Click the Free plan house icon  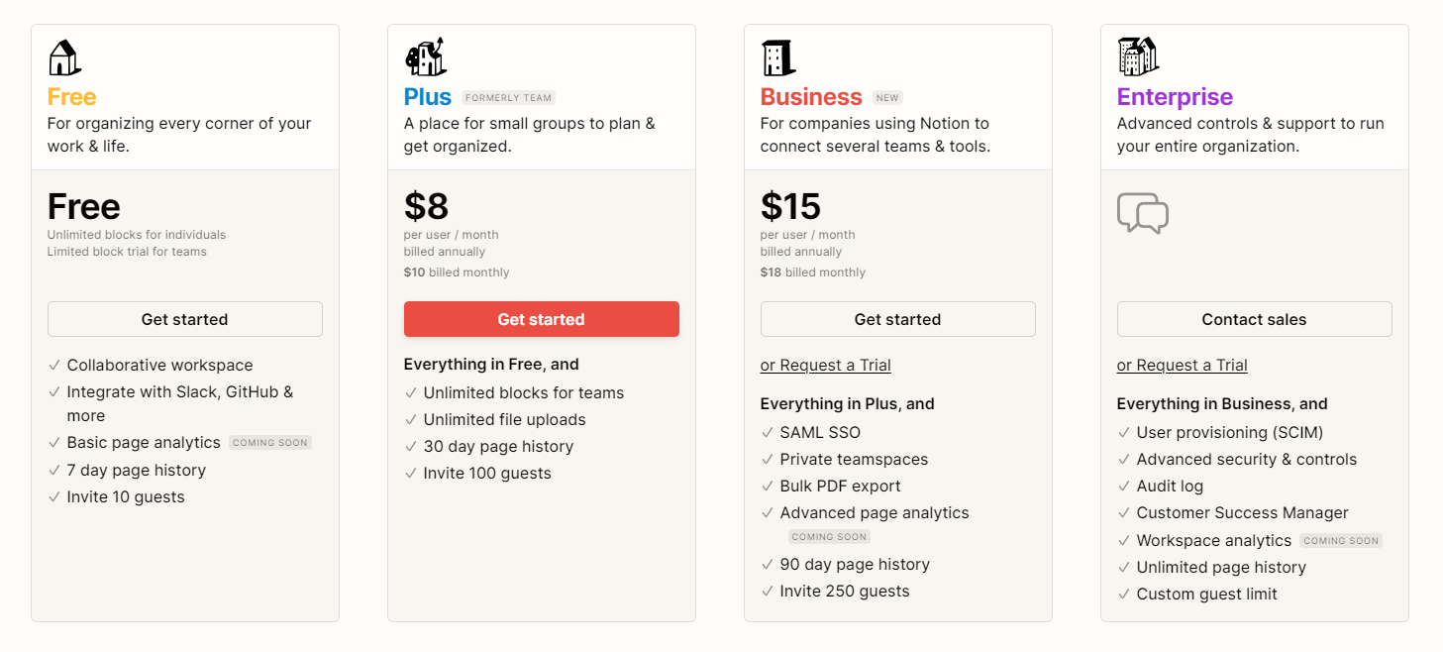[64, 57]
